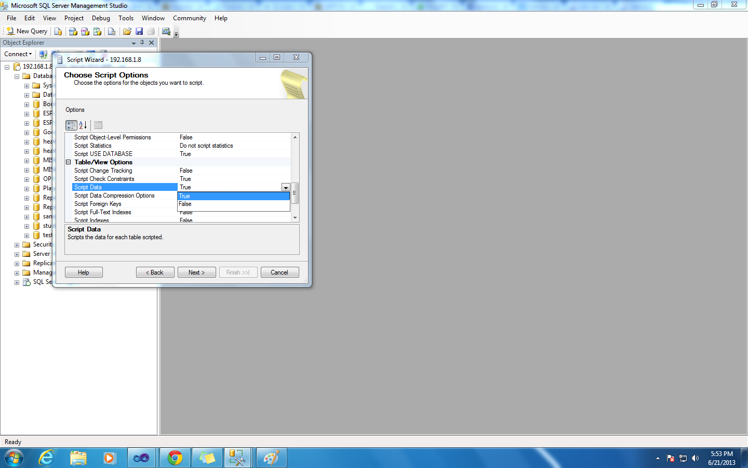Viewport: 748px width, 468px height.
Task: Open the Debug menu
Action: tap(101, 18)
